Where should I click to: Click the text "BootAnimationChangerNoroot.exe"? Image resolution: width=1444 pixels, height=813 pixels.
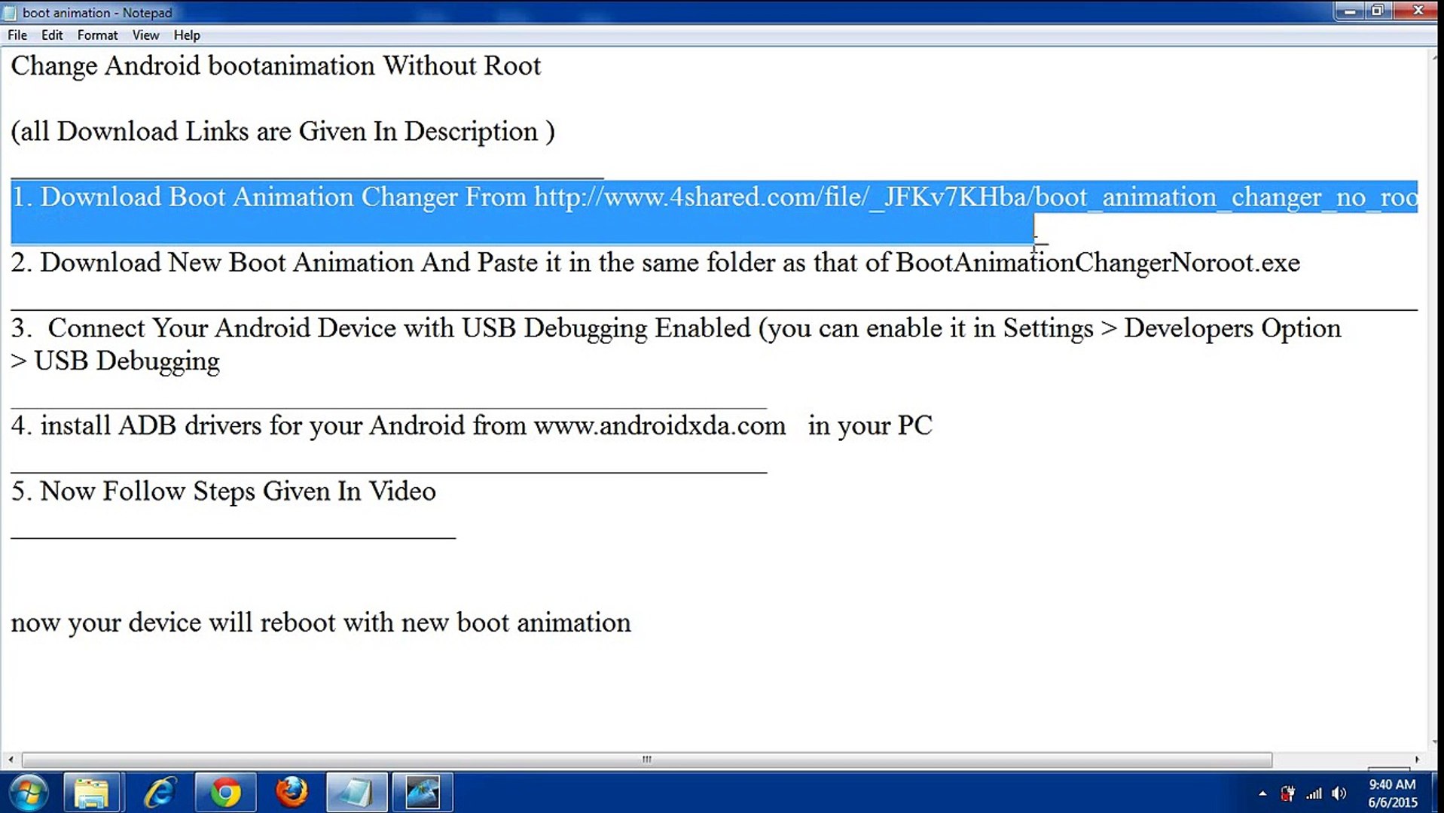coord(1098,263)
